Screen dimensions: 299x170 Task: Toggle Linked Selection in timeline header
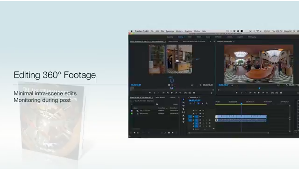click(x=198, y=103)
